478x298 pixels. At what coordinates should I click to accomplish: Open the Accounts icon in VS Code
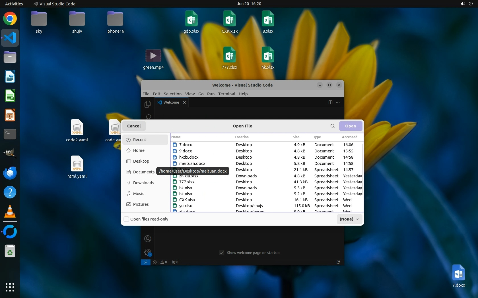[147, 239]
